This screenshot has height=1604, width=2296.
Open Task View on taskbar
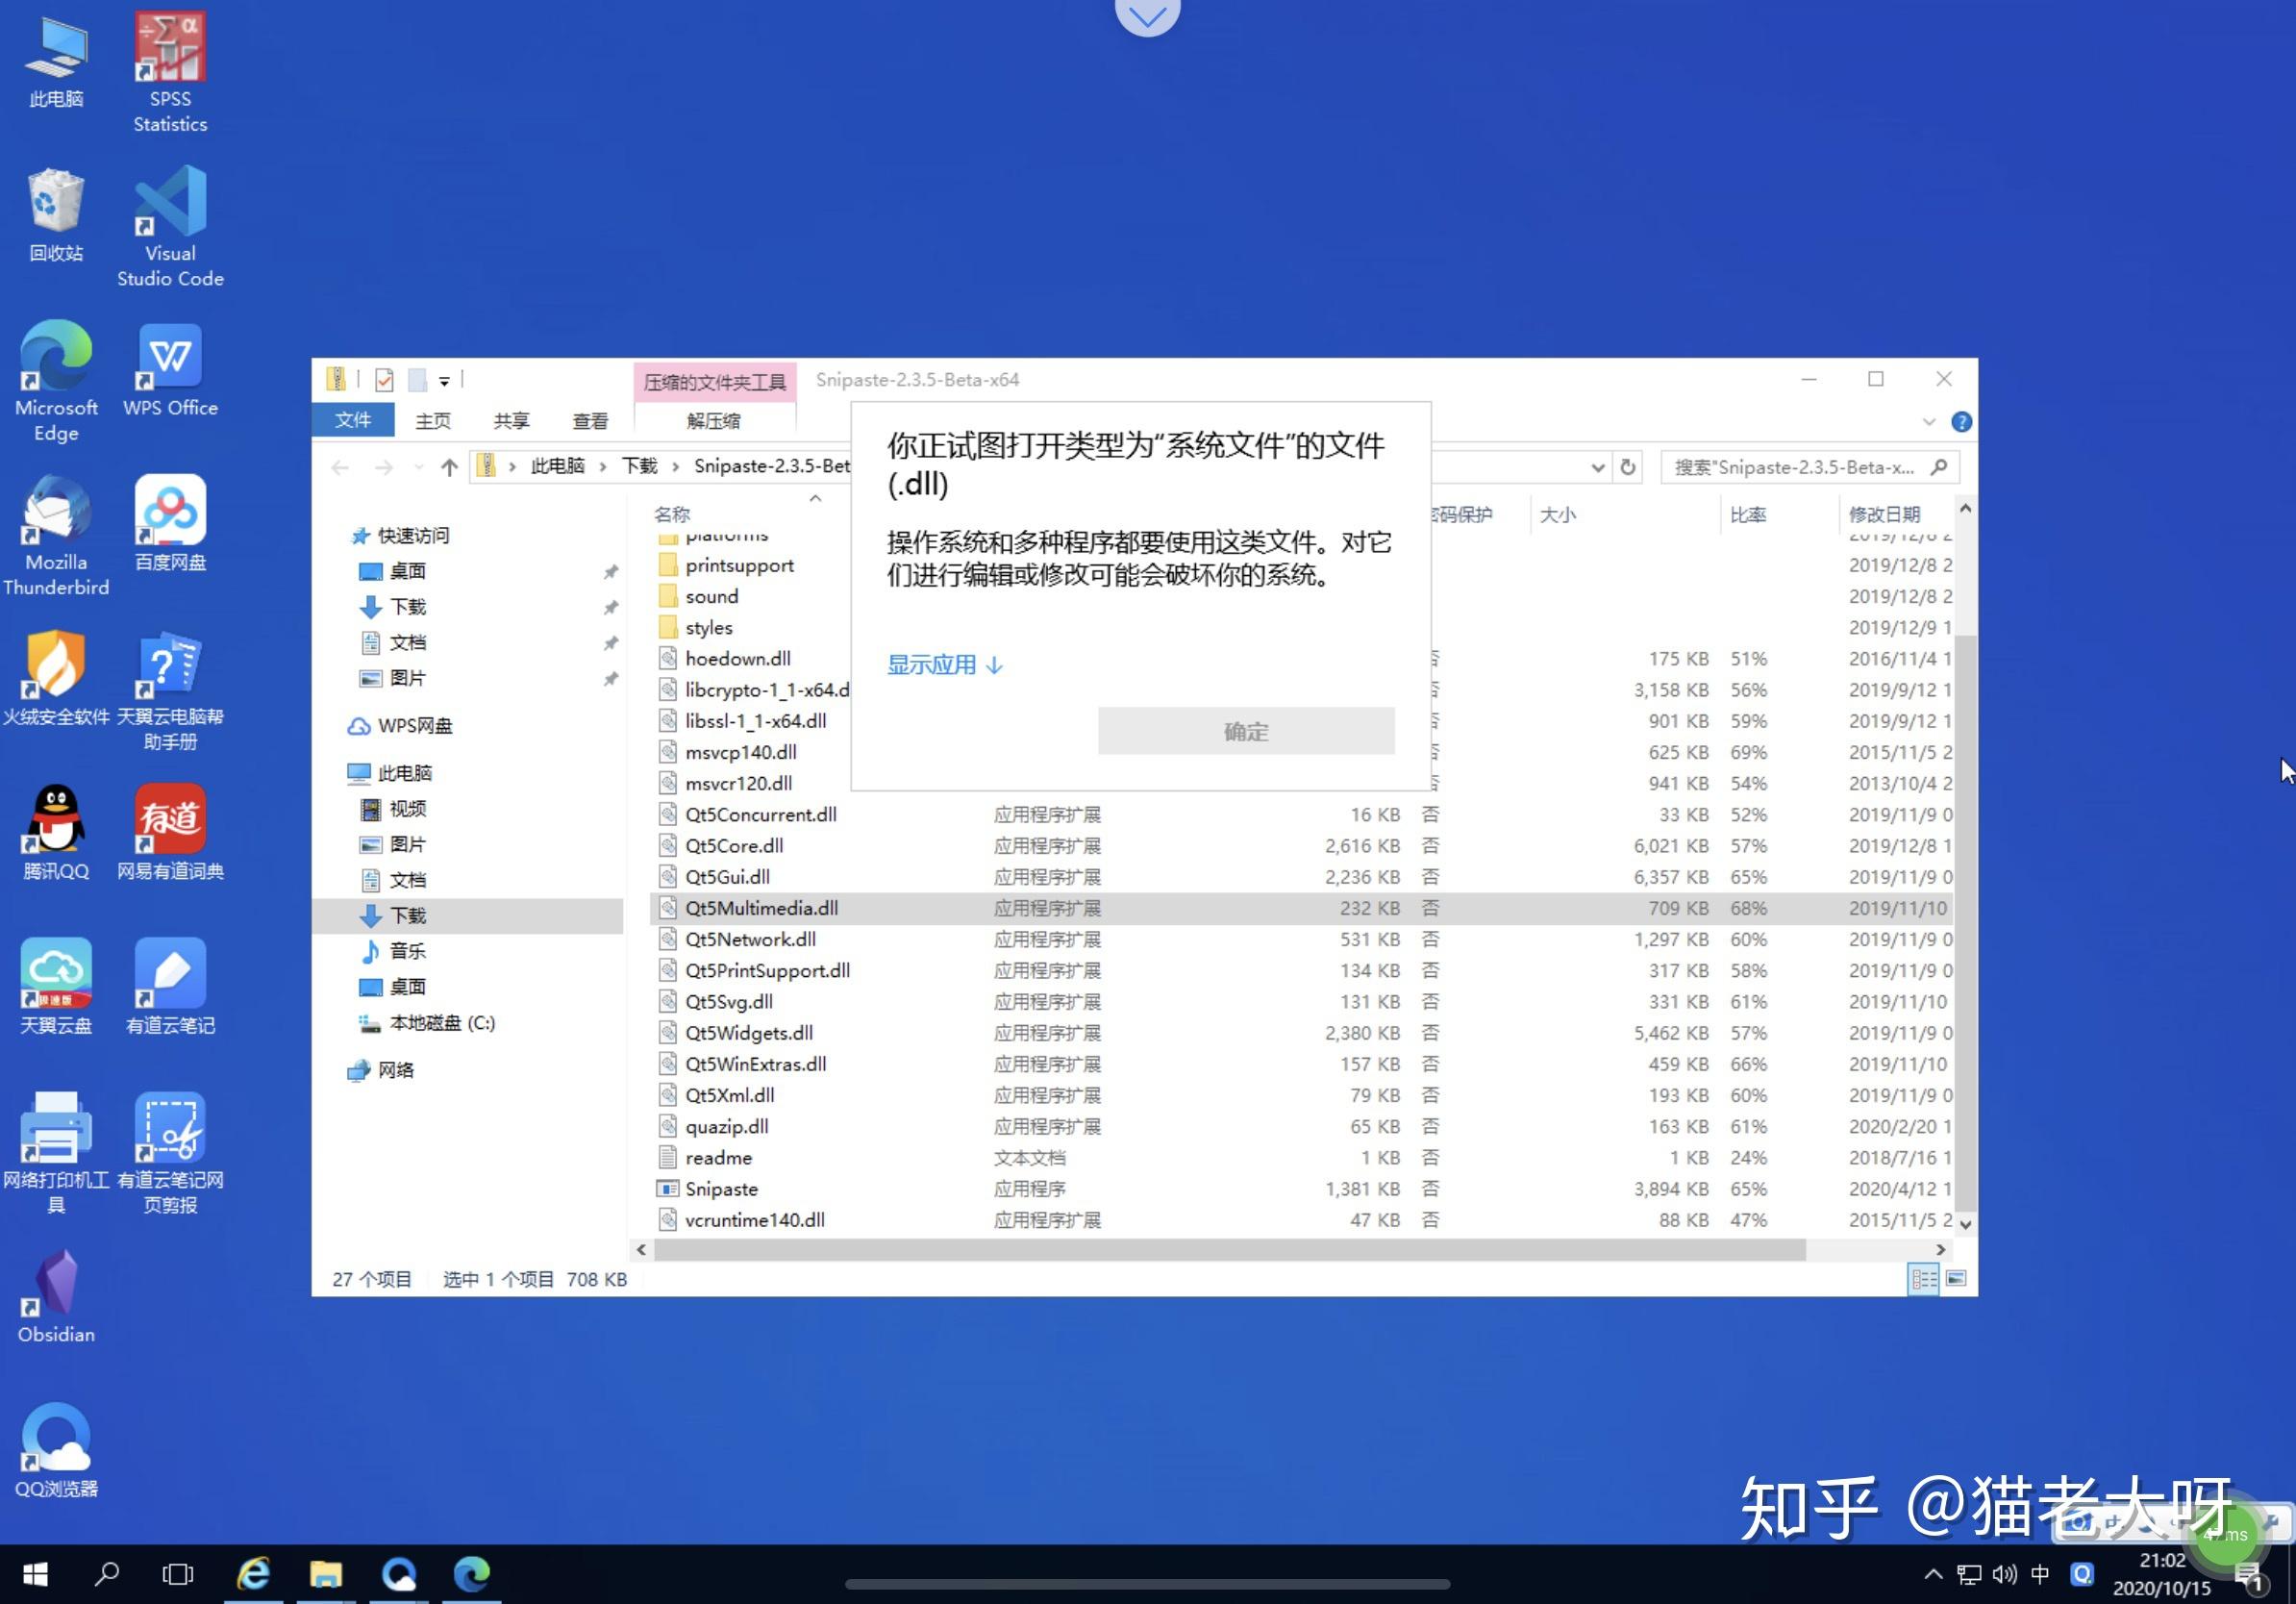[178, 1574]
